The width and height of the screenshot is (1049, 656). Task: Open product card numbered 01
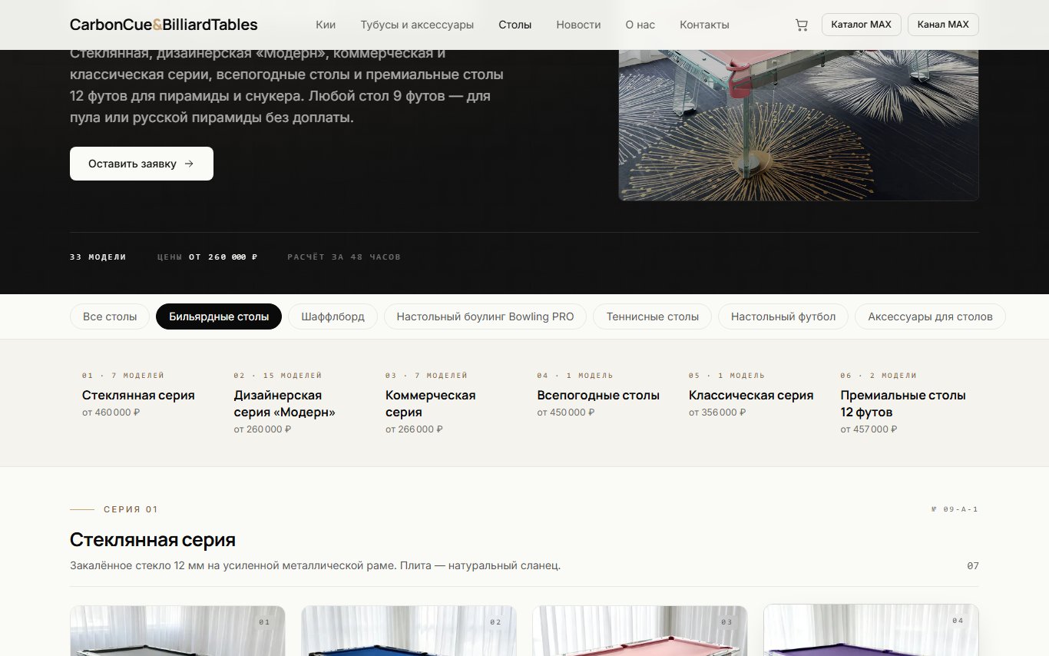pos(177,631)
